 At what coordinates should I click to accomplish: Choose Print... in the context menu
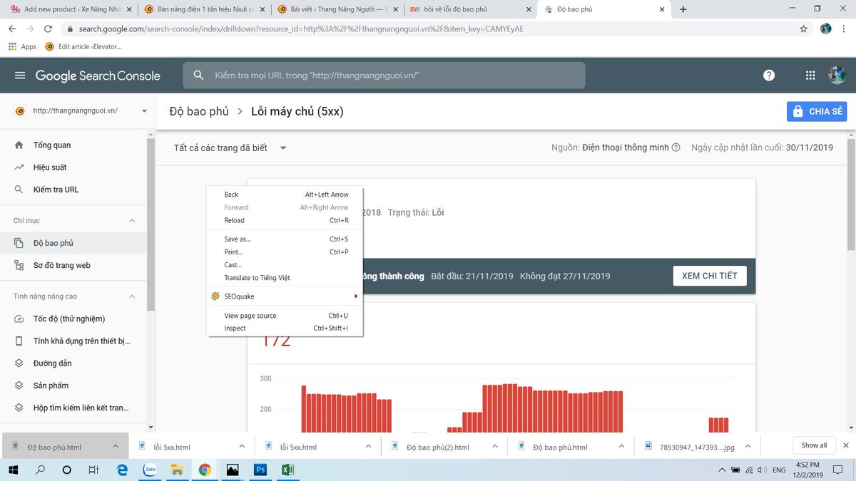(285, 252)
